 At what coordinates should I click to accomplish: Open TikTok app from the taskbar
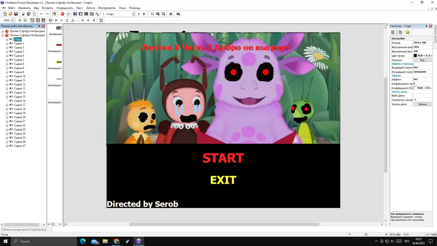tap(127, 241)
